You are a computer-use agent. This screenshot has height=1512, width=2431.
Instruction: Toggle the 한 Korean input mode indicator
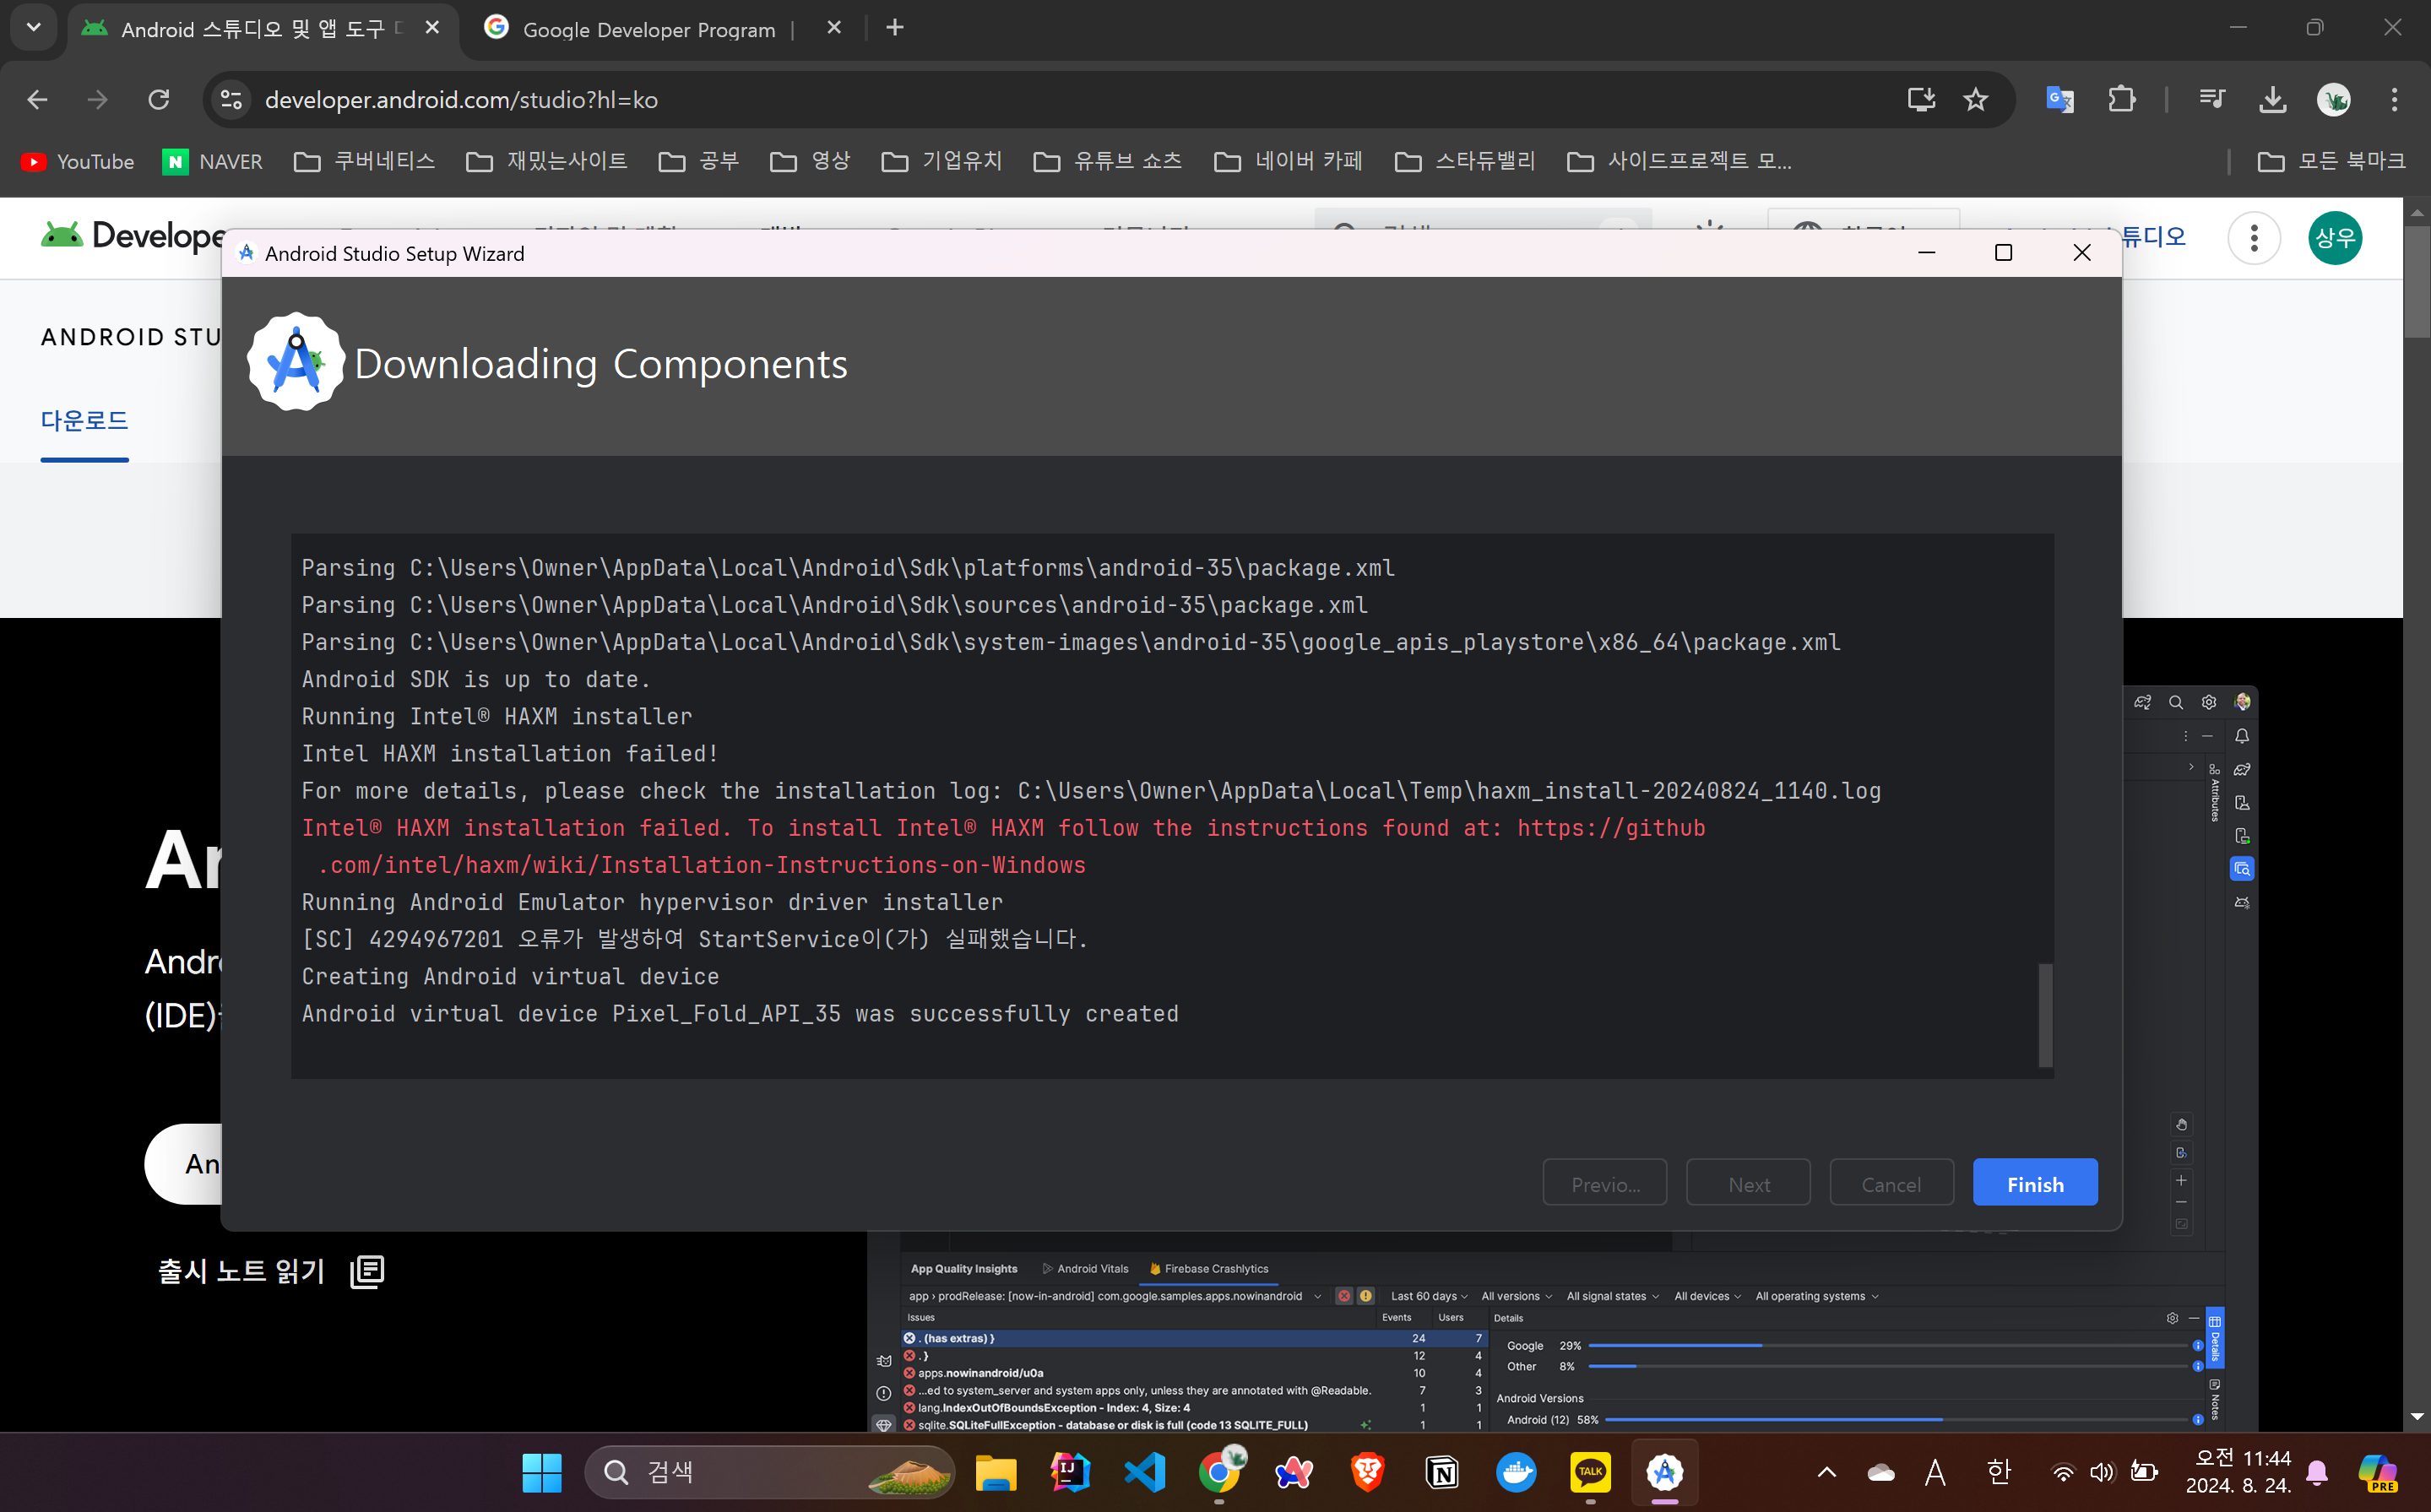(x=1998, y=1472)
